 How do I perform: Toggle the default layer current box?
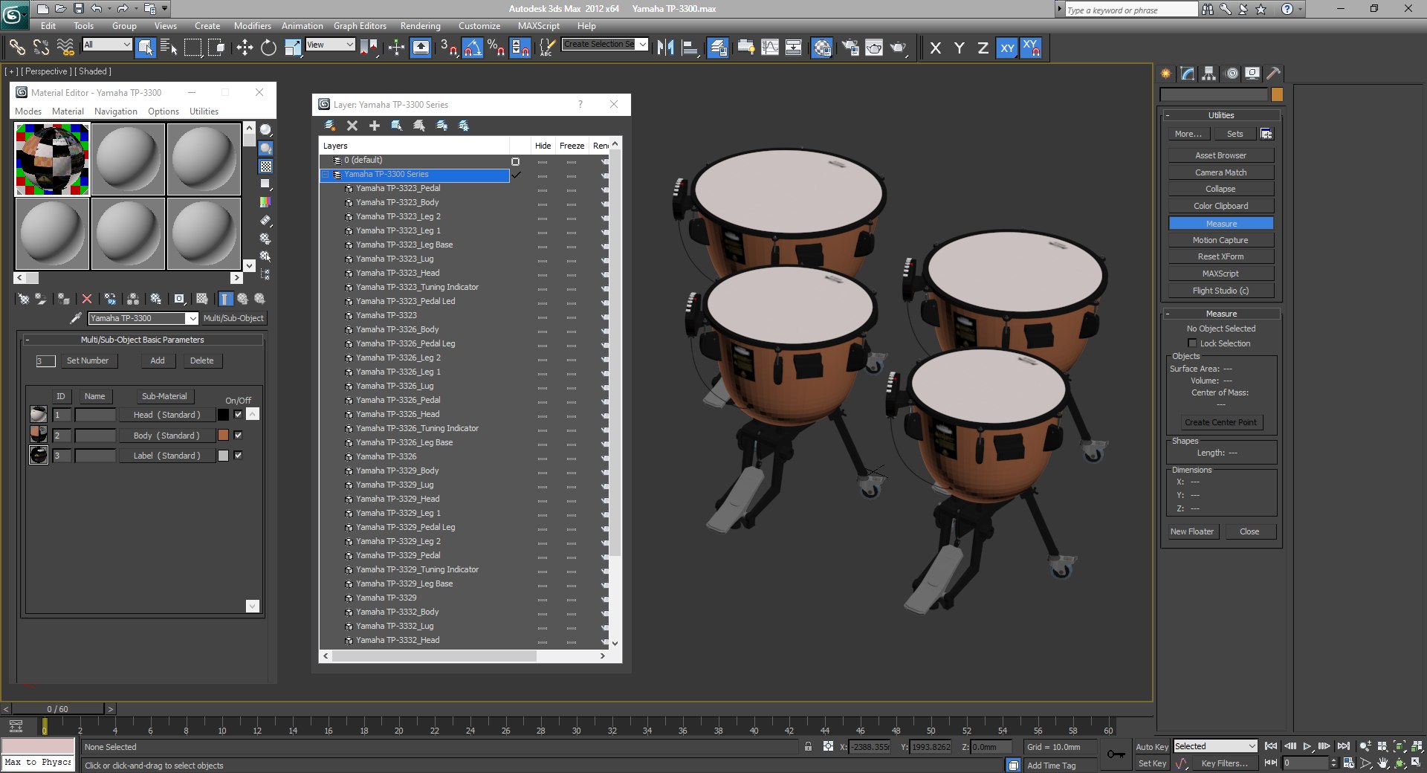tap(516, 161)
